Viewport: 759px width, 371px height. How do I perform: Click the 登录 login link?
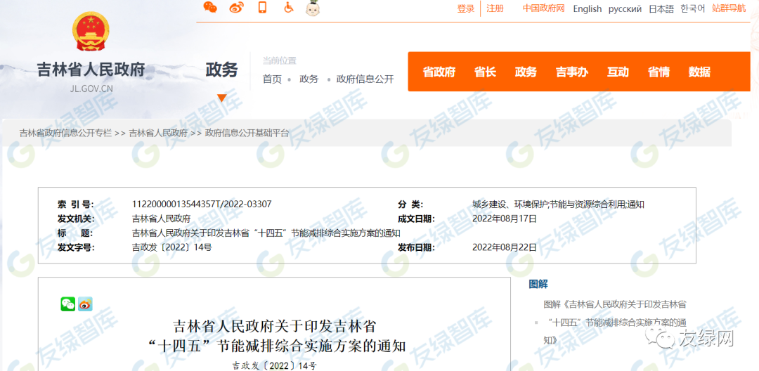466,8
